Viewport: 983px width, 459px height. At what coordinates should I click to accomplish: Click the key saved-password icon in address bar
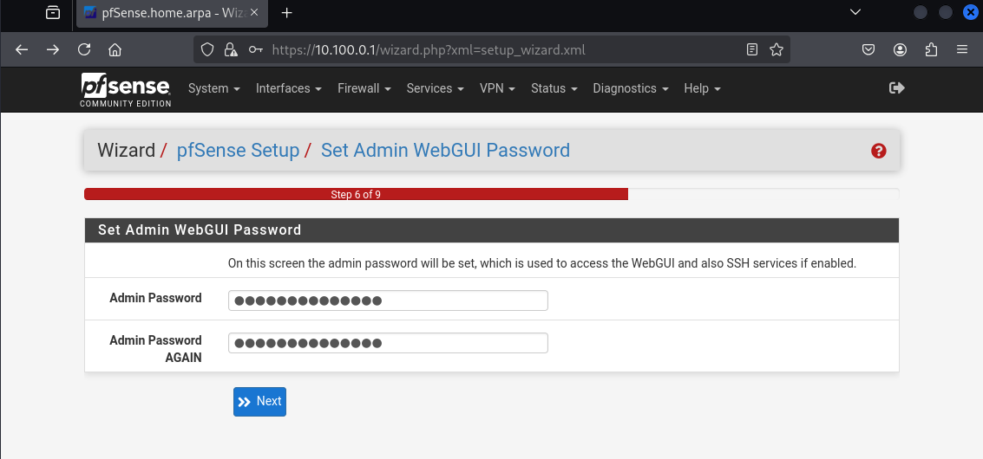[x=255, y=49]
